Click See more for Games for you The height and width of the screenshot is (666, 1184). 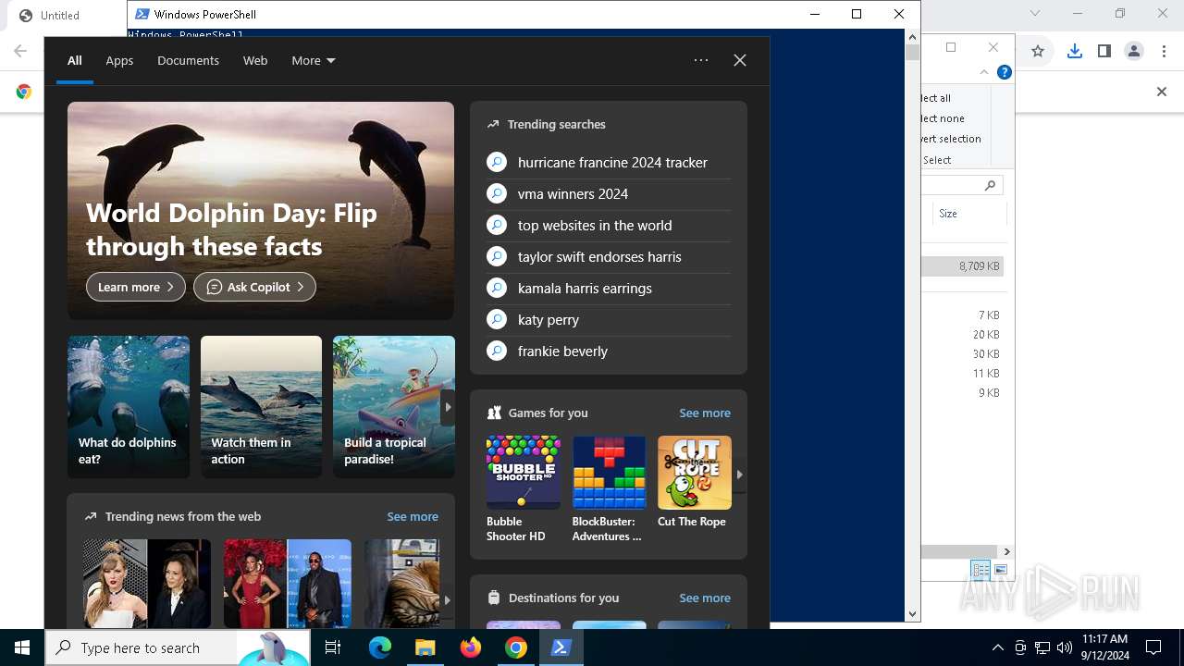coord(705,413)
